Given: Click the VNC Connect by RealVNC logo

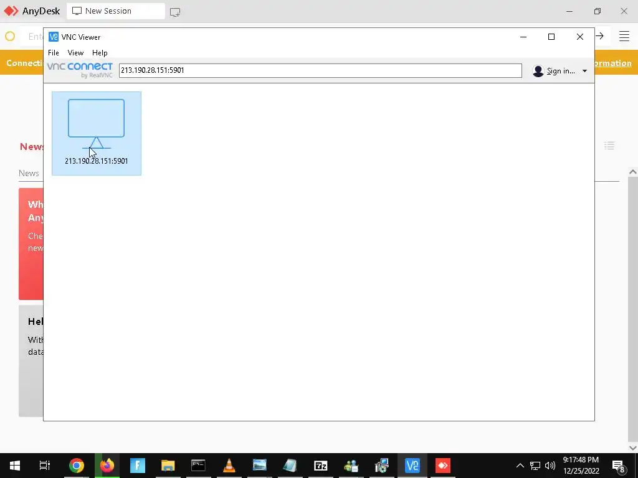Looking at the screenshot, I should [80, 70].
